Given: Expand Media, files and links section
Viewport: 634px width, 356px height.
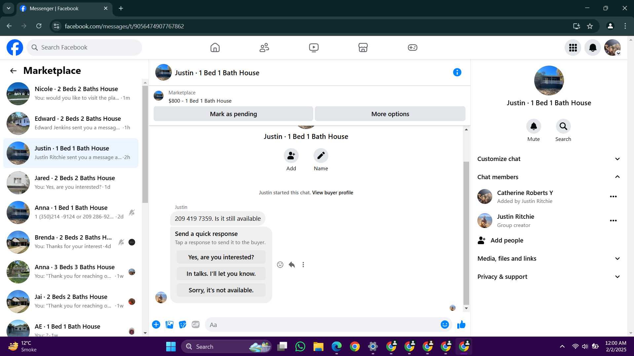Looking at the screenshot, I should click(549, 259).
